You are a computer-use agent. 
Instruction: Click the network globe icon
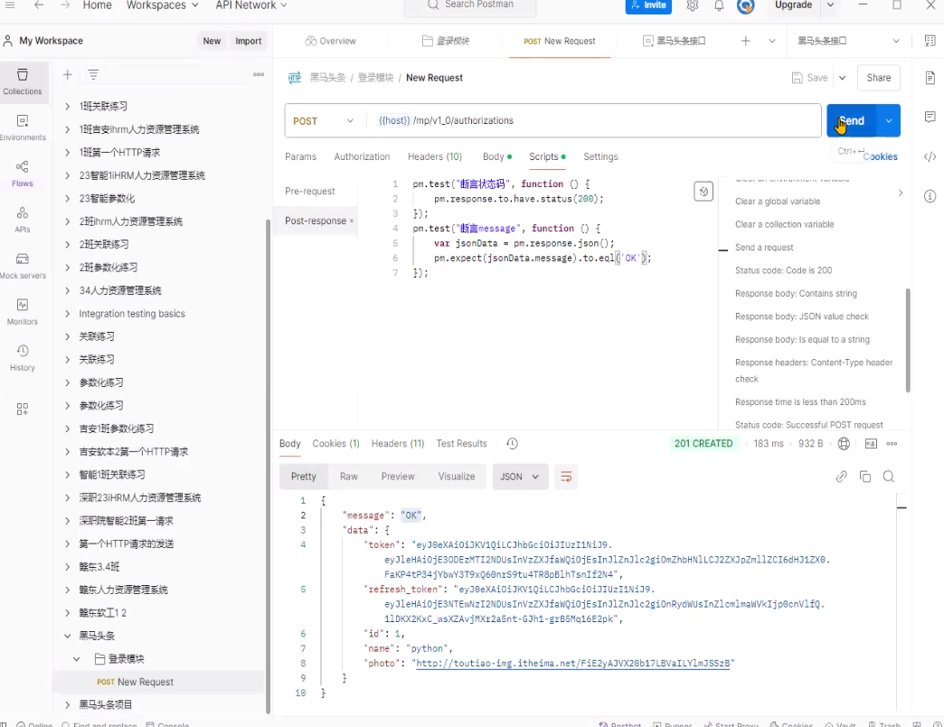(x=844, y=444)
